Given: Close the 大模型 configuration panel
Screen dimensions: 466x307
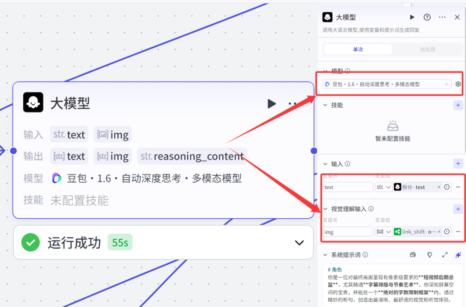Looking at the screenshot, I should [x=457, y=17].
